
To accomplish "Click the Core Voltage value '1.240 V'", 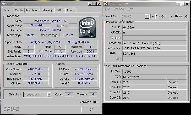I will (68, 35).
